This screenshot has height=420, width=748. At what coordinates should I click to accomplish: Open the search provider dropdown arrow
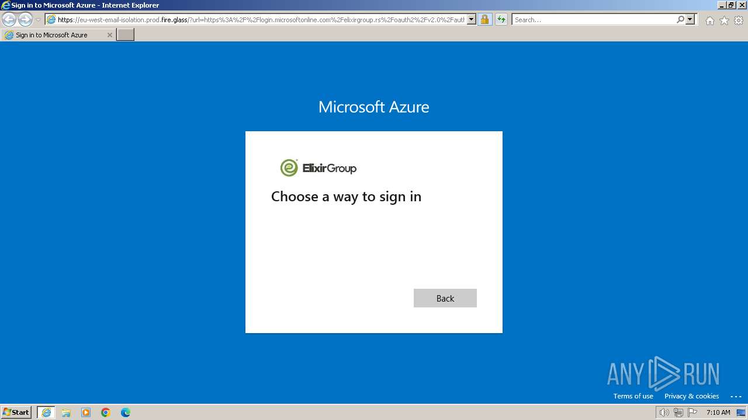pos(690,20)
